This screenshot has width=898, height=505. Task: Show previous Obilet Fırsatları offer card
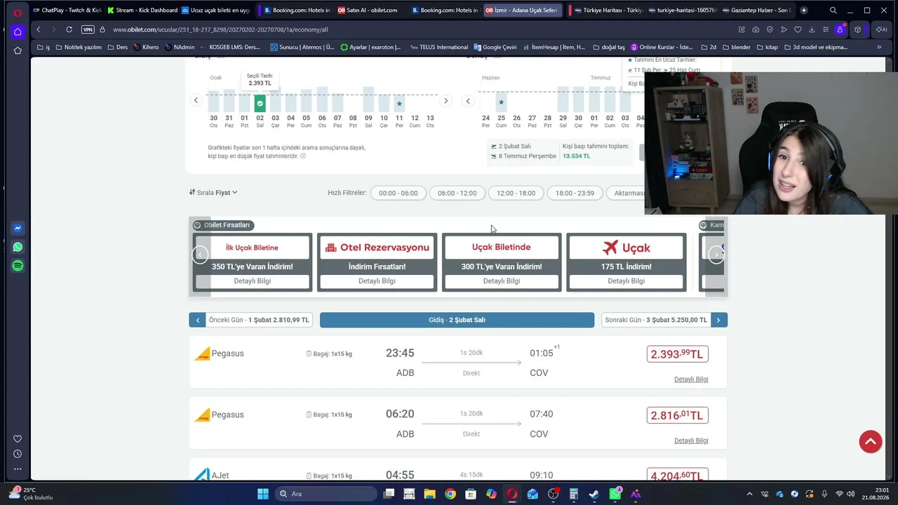(x=200, y=255)
